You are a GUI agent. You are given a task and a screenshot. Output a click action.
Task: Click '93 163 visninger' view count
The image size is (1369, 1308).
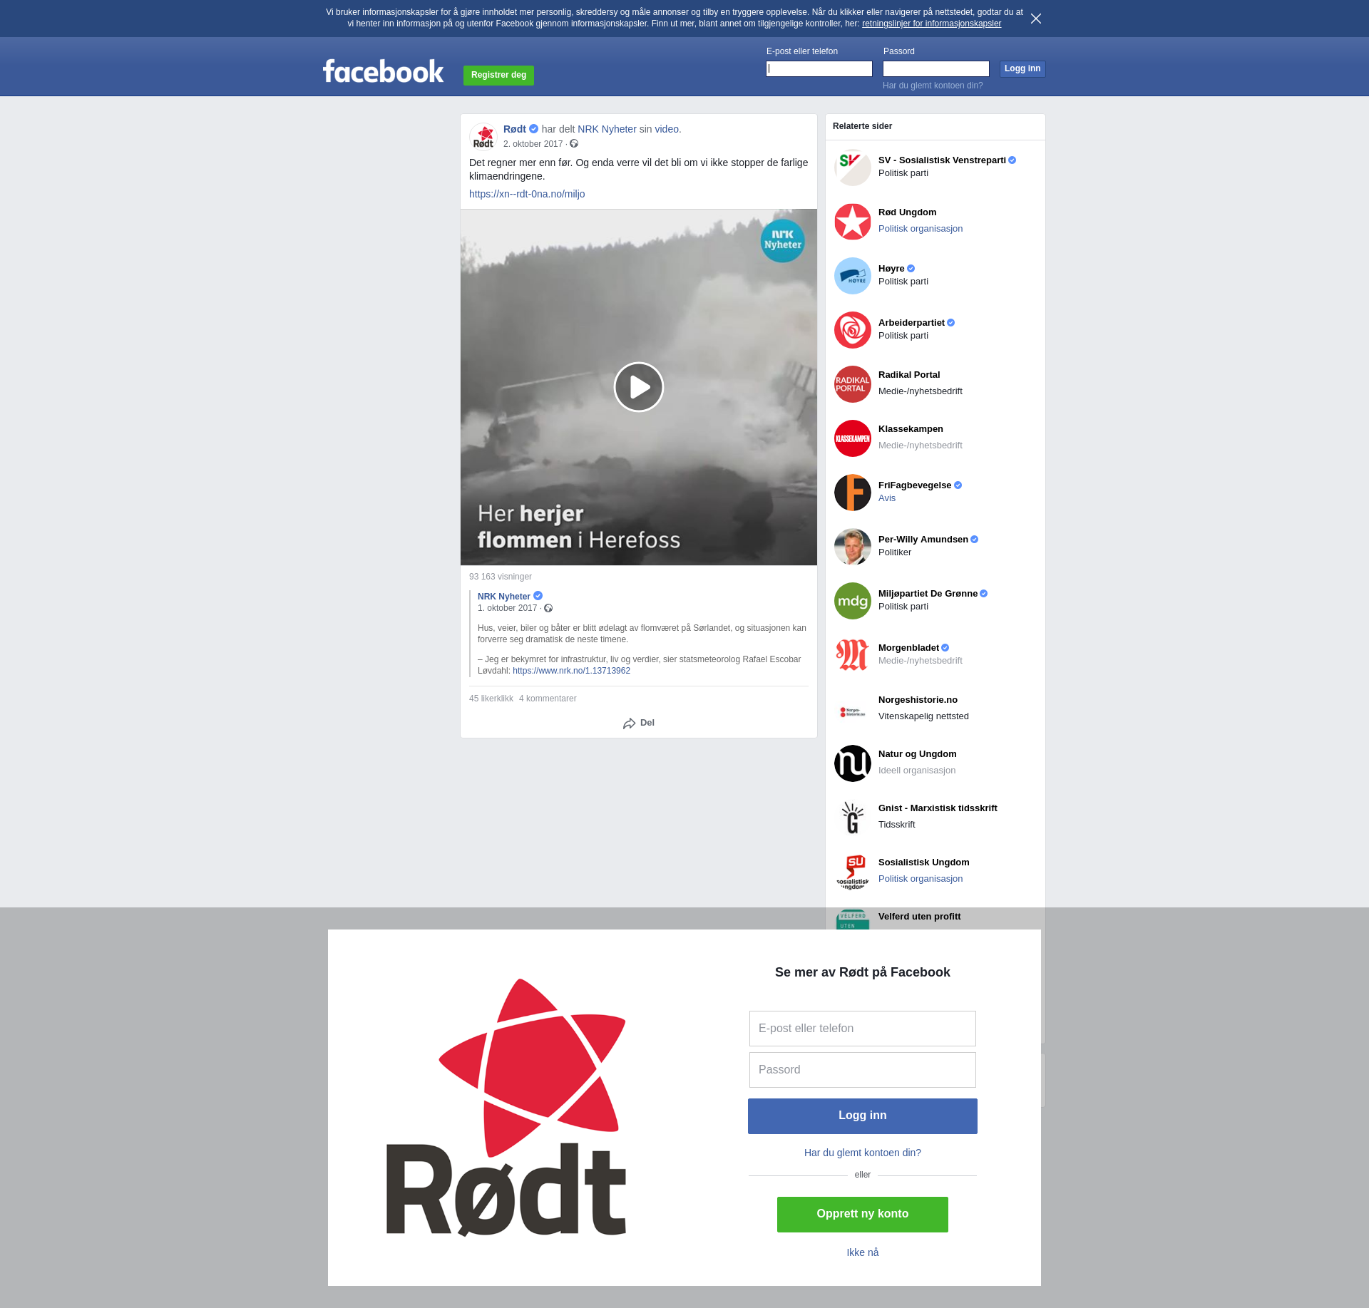[501, 577]
